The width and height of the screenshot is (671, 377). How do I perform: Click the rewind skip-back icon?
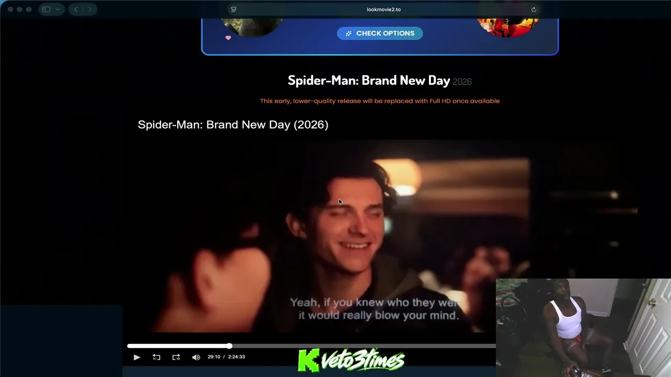[156, 357]
